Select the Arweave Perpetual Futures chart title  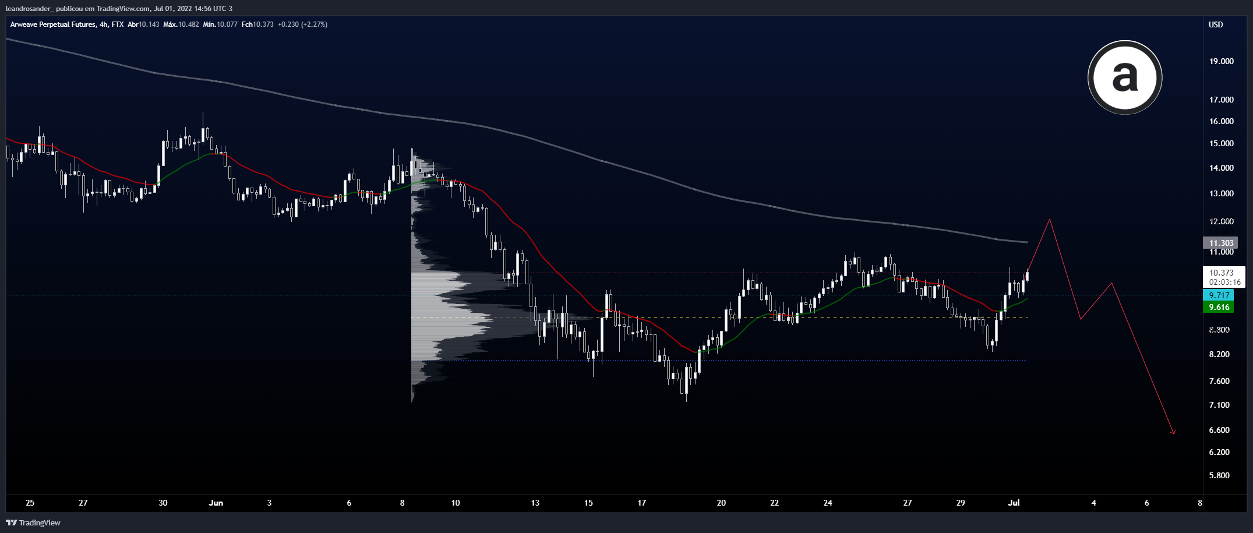coord(52,24)
